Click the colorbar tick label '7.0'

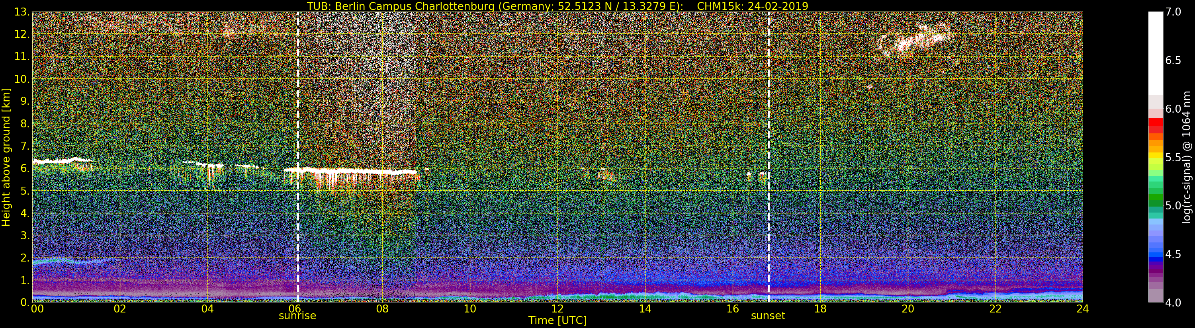[1173, 12]
